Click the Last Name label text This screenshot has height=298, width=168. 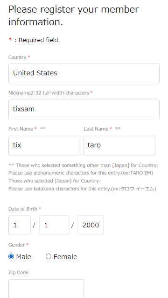(x=96, y=129)
